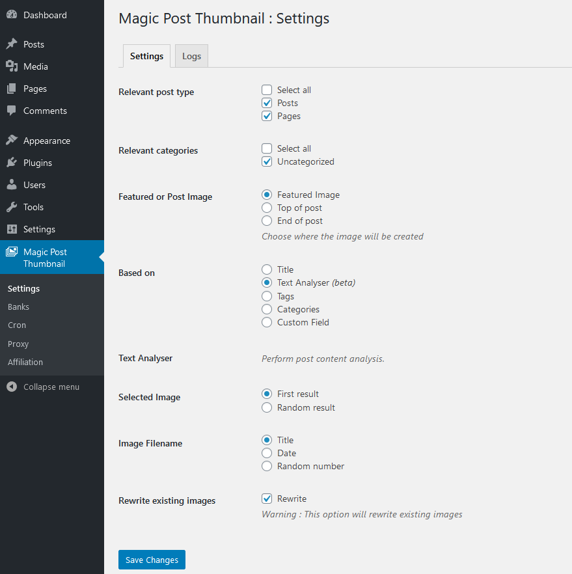
Task: Select the Top of post radio option
Action: 267,208
